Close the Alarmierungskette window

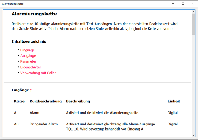(x=192, y=4)
